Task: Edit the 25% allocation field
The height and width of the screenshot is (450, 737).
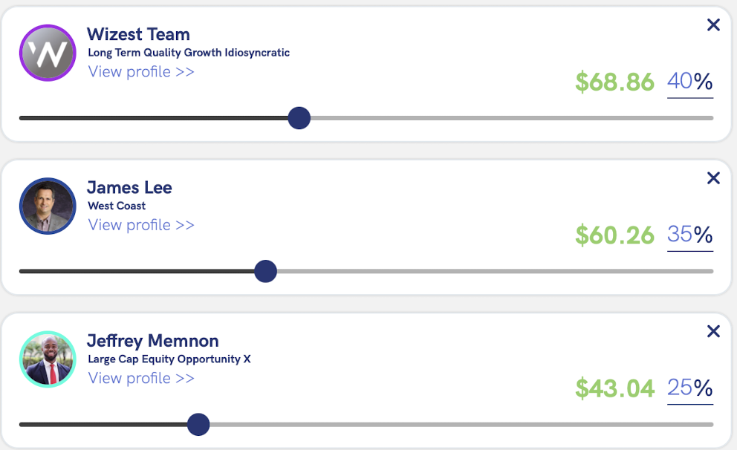Action: tap(681, 388)
